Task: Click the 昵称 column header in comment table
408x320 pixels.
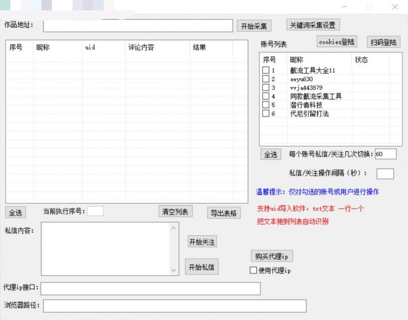Action: tap(58, 47)
